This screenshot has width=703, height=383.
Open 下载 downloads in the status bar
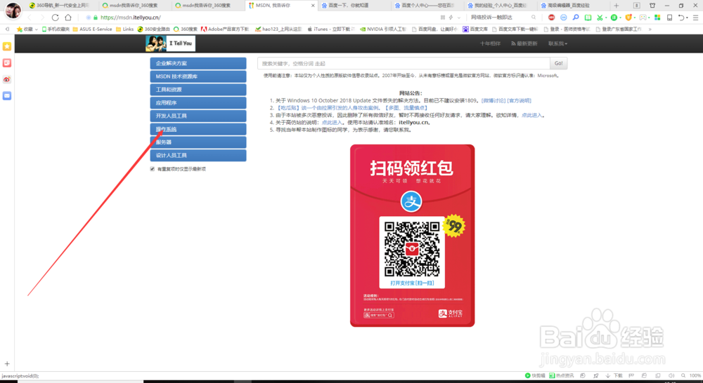pyautogui.click(x=614, y=375)
